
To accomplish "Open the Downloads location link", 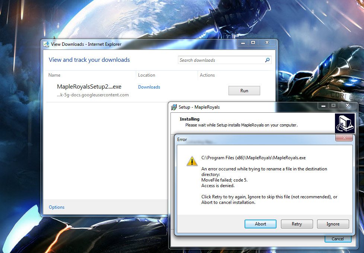I will point(149,87).
